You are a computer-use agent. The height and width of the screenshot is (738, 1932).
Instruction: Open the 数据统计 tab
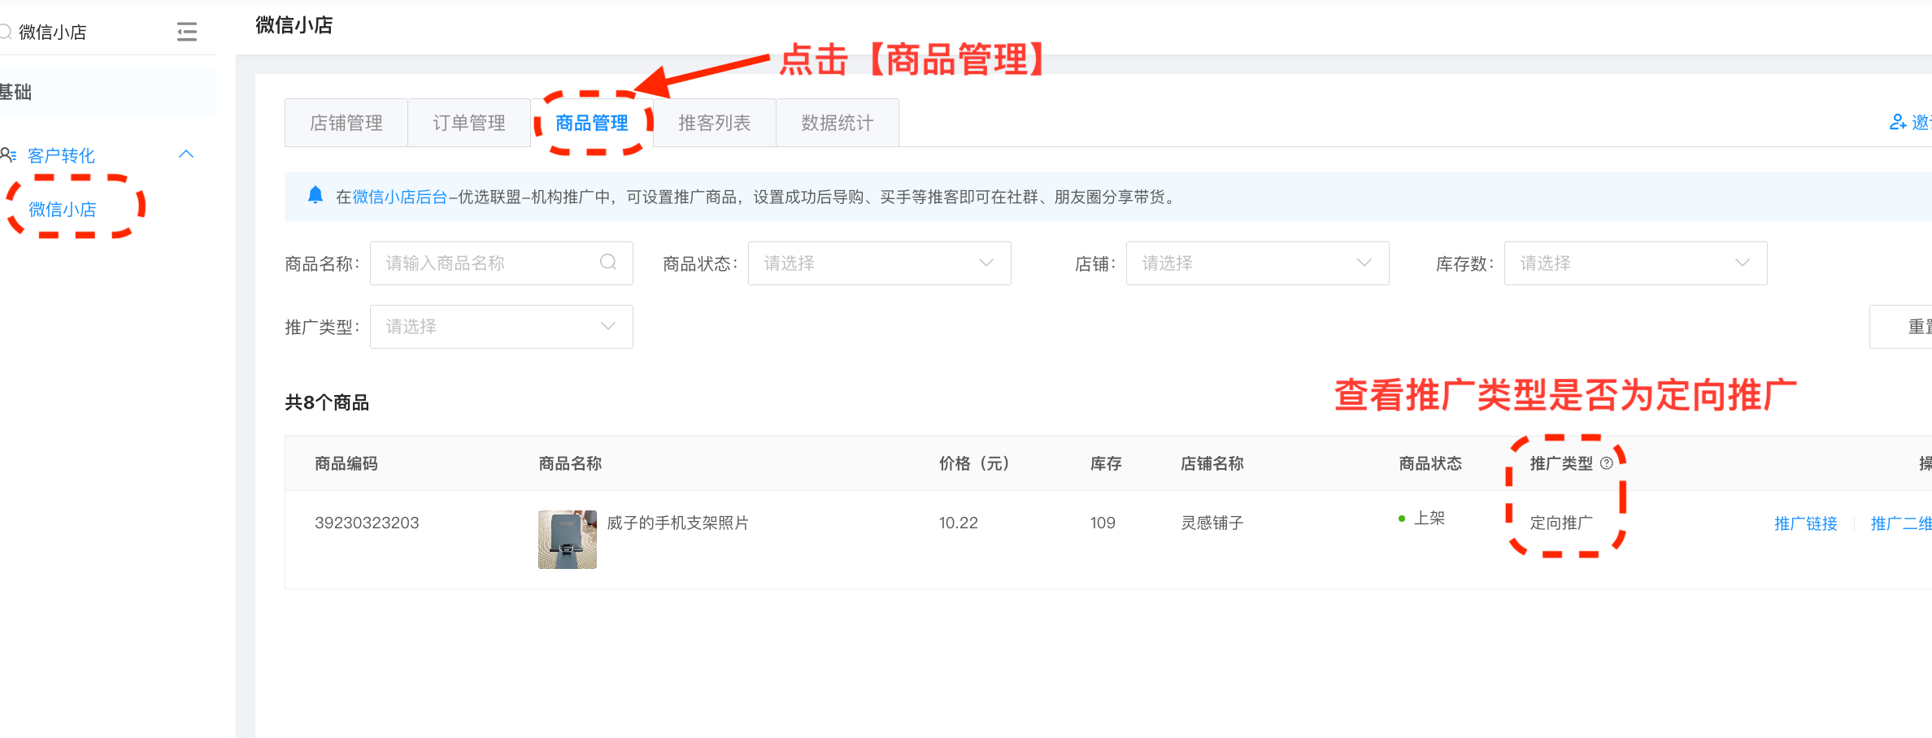point(837,124)
